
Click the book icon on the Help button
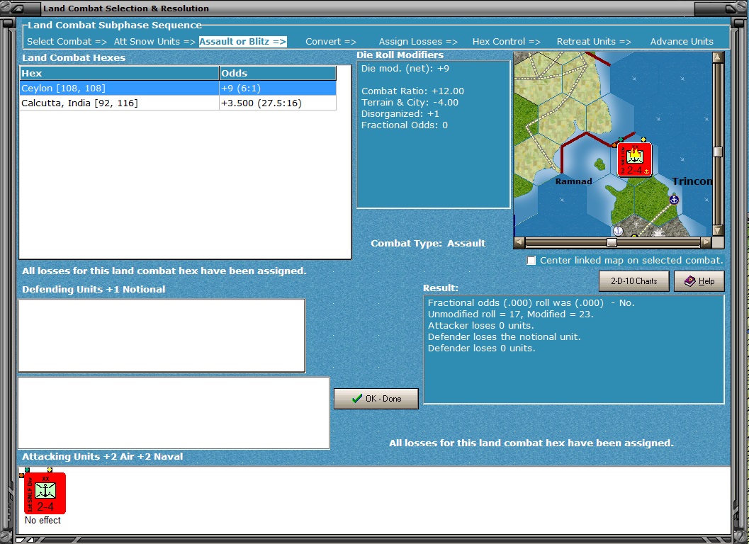689,281
